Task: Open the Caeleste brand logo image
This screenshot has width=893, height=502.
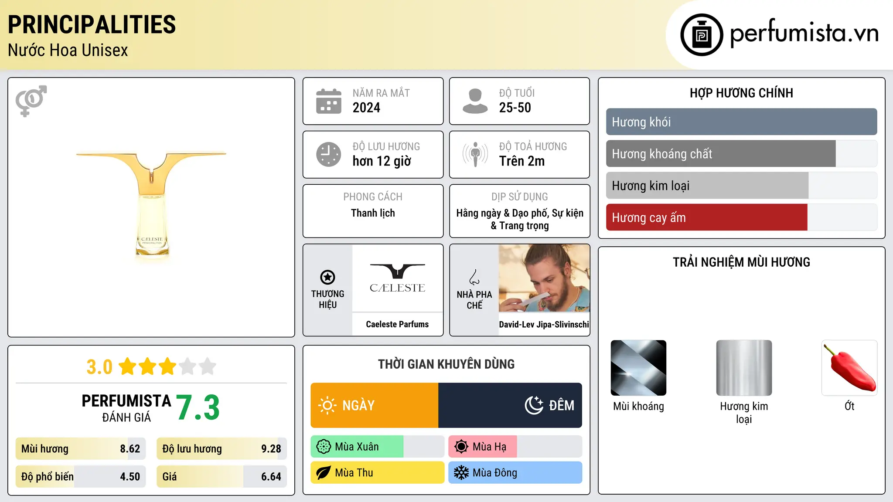Action: [398, 278]
